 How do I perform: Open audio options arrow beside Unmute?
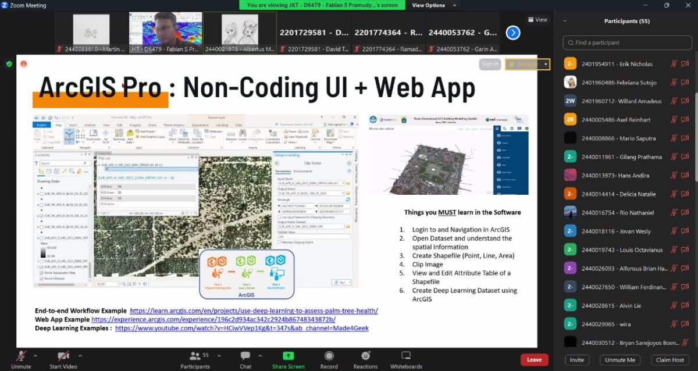point(35,355)
